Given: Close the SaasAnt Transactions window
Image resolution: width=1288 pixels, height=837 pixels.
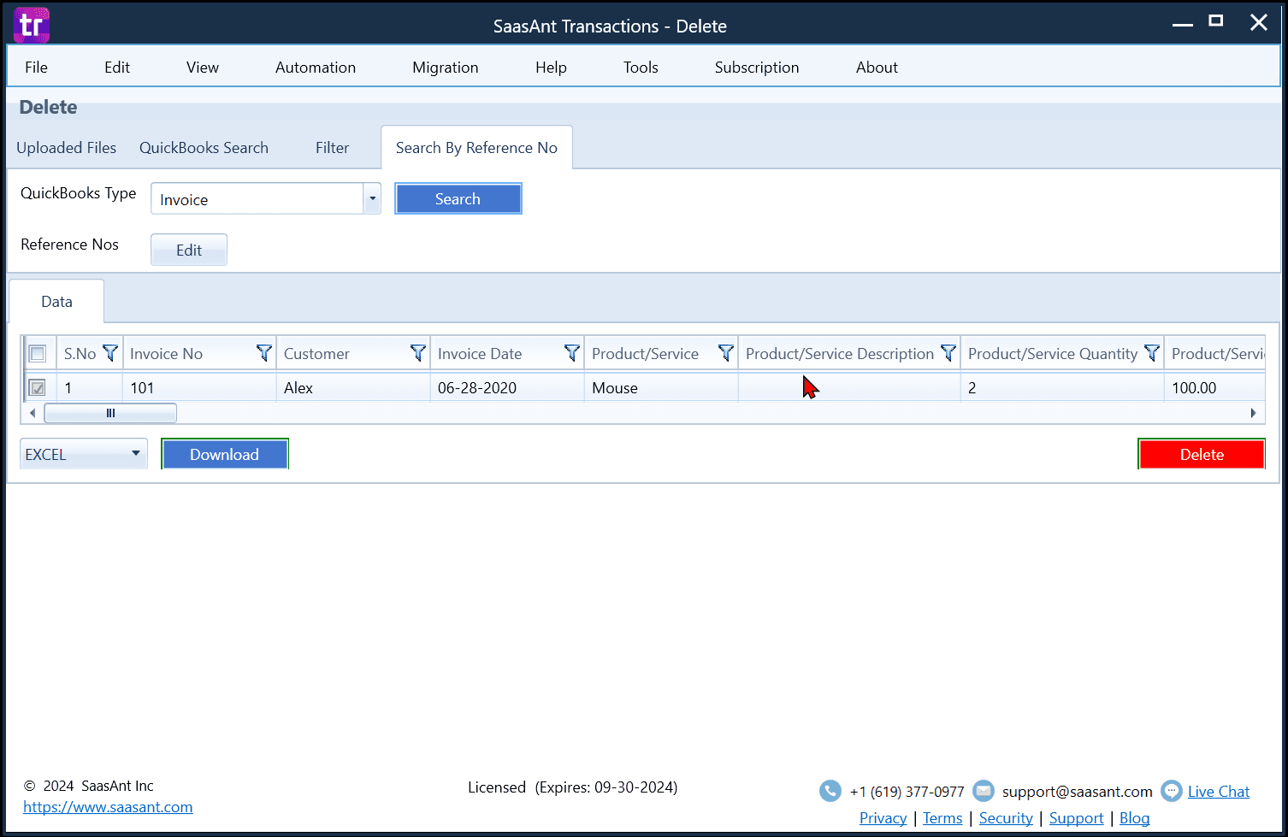Looking at the screenshot, I should [1259, 23].
